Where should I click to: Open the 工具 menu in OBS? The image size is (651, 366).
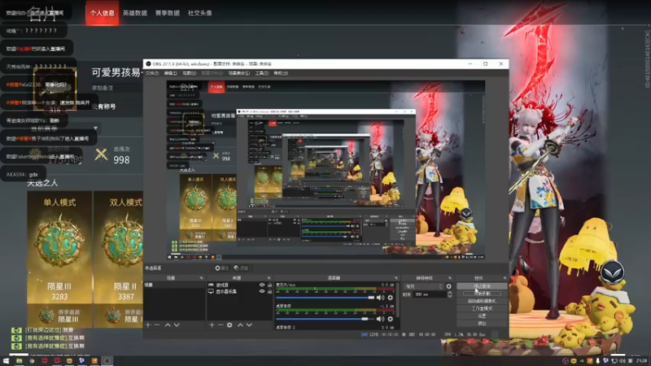point(261,73)
